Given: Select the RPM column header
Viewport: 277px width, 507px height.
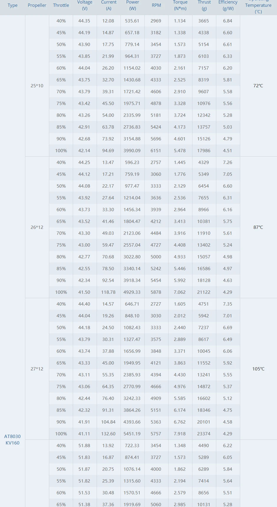Looking at the screenshot, I should 156,5.
